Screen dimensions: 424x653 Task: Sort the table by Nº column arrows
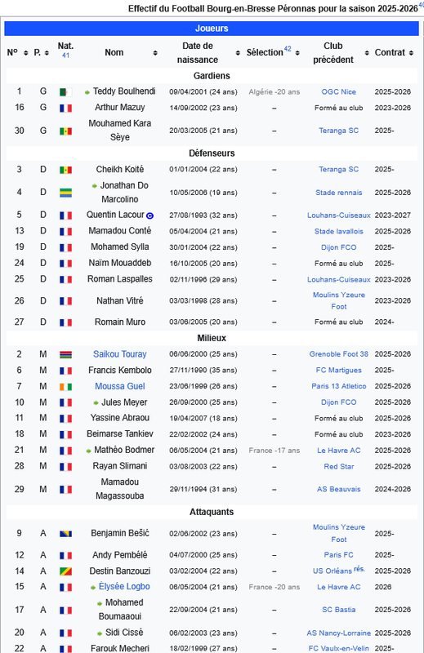tap(26, 53)
